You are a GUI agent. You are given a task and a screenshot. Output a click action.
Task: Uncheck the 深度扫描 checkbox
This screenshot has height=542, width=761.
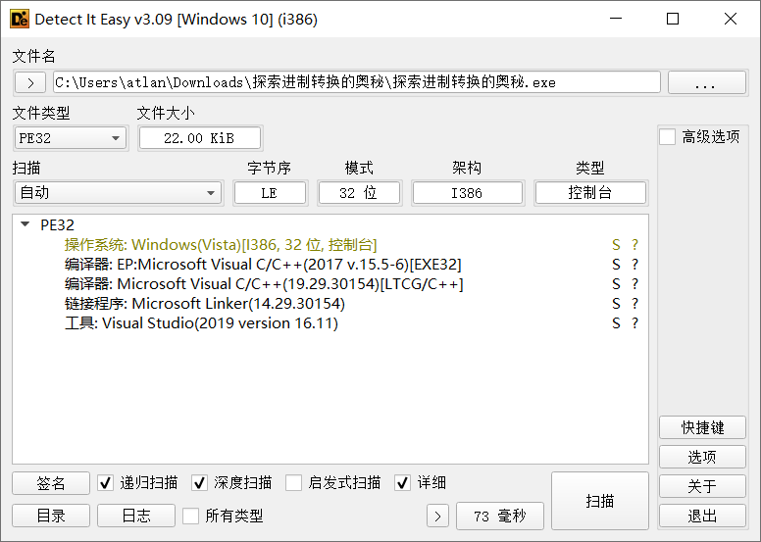(199, 483)
